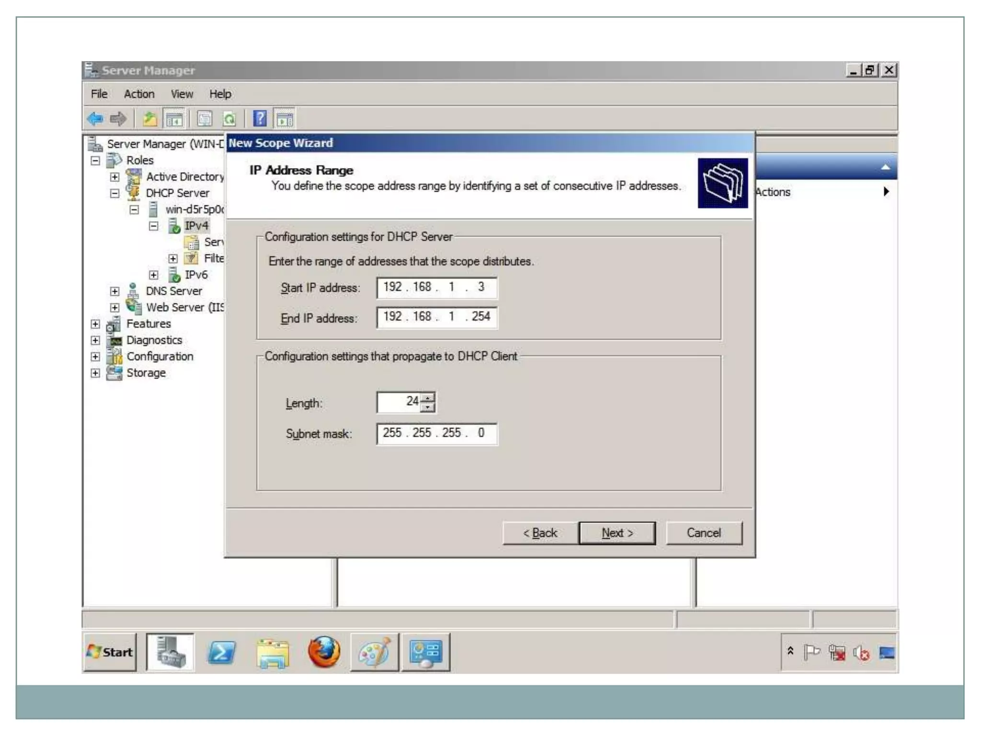Screen dimensions: 981x735
Task: Click the Length value field
Action: (399, 402)
